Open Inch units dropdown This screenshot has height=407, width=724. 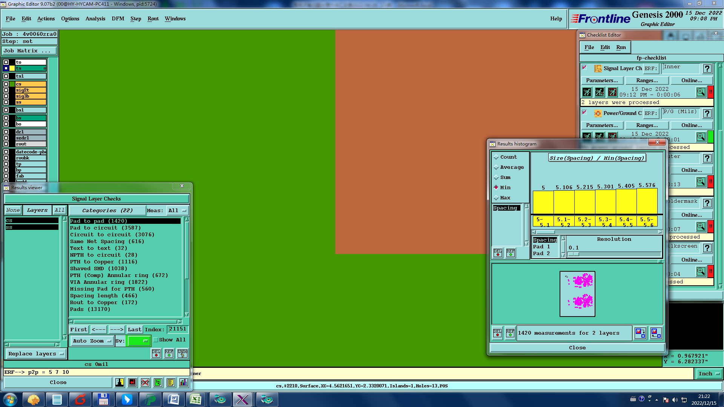(709, 373)
